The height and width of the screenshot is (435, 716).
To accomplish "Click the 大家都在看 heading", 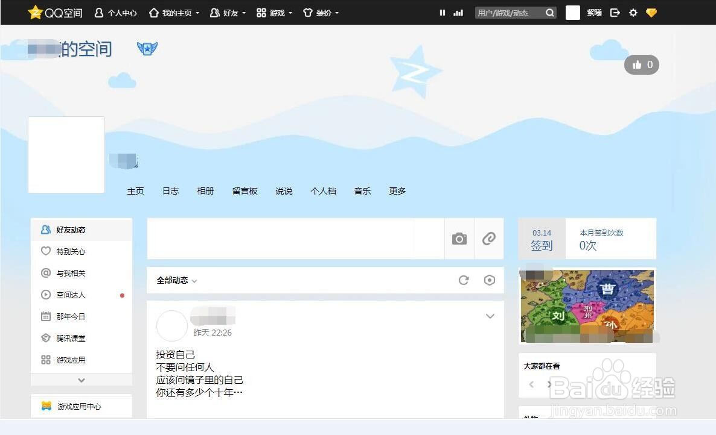I will [x=542, y=366].
